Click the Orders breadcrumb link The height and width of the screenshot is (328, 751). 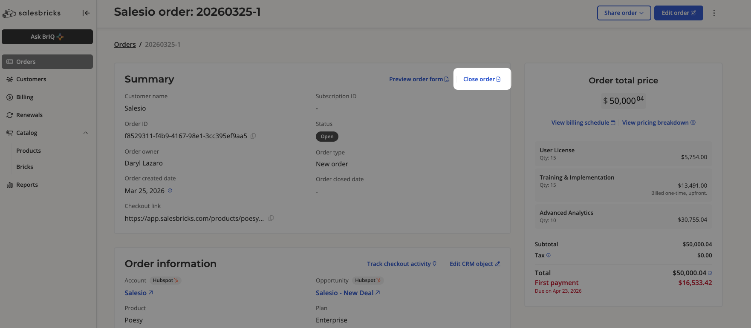(x=125, y=44)
